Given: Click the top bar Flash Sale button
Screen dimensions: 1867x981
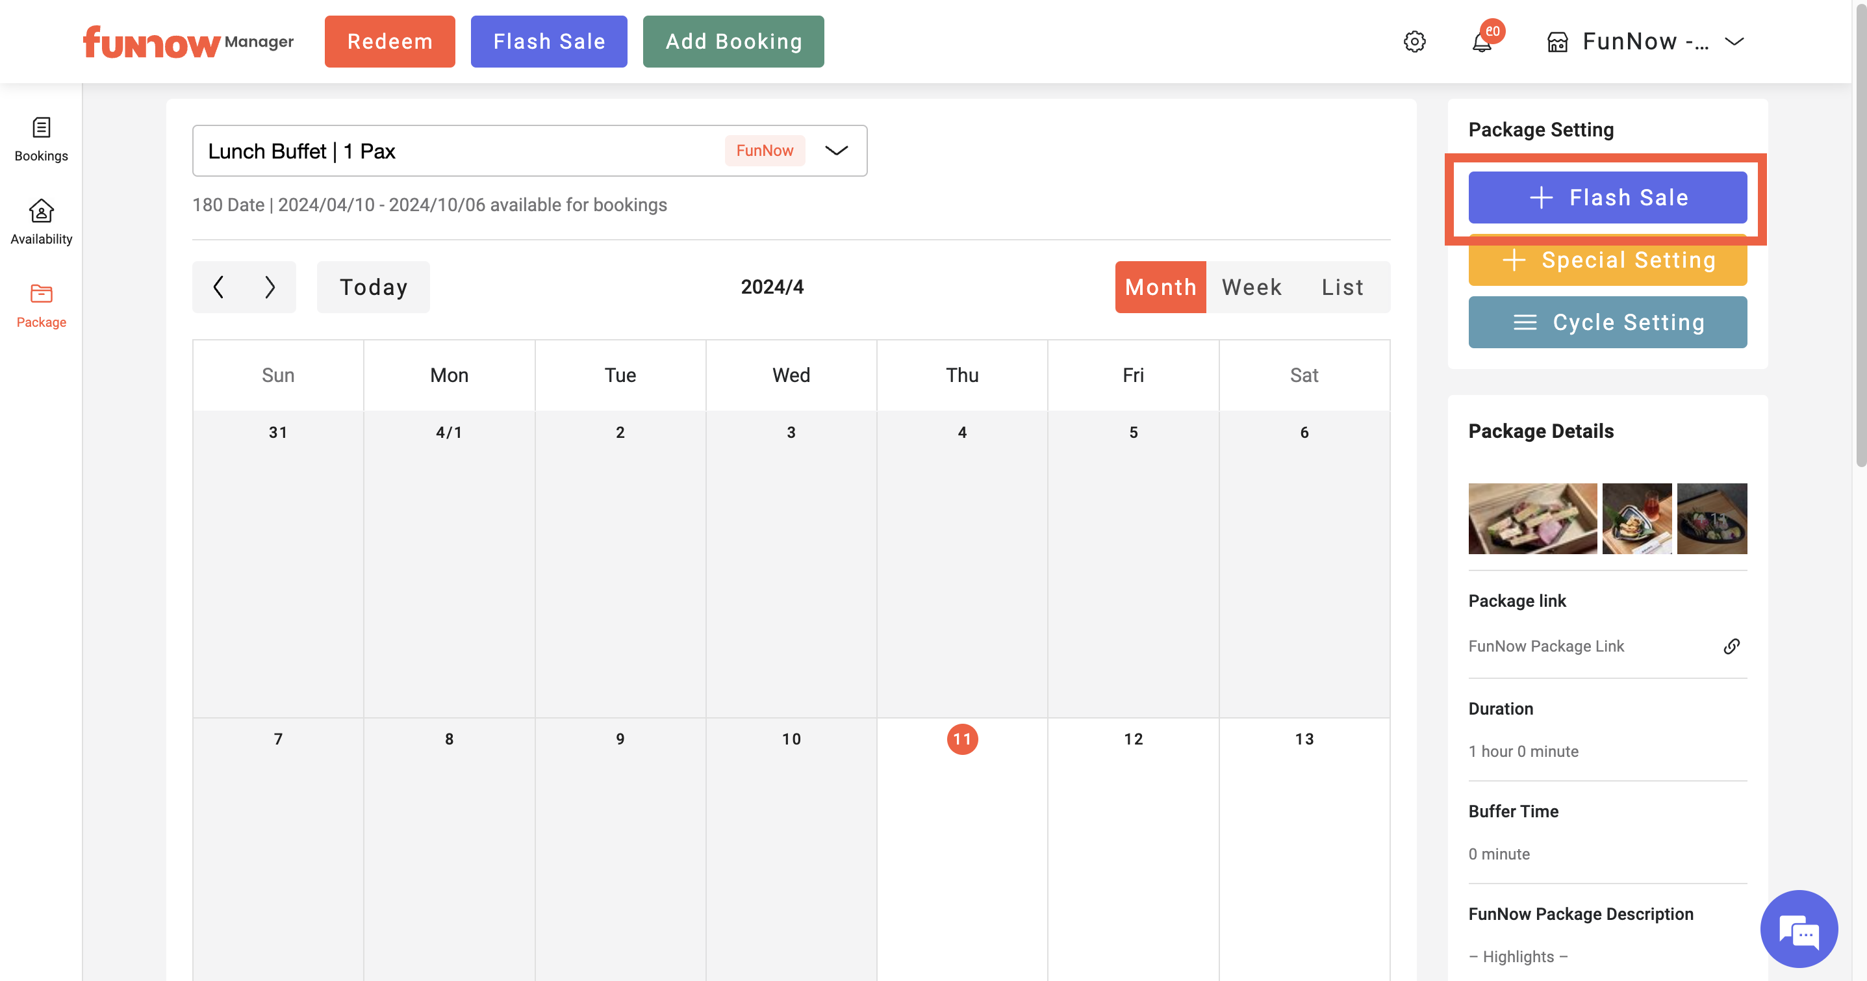Looking at the screenshot, I should point(549,42).
